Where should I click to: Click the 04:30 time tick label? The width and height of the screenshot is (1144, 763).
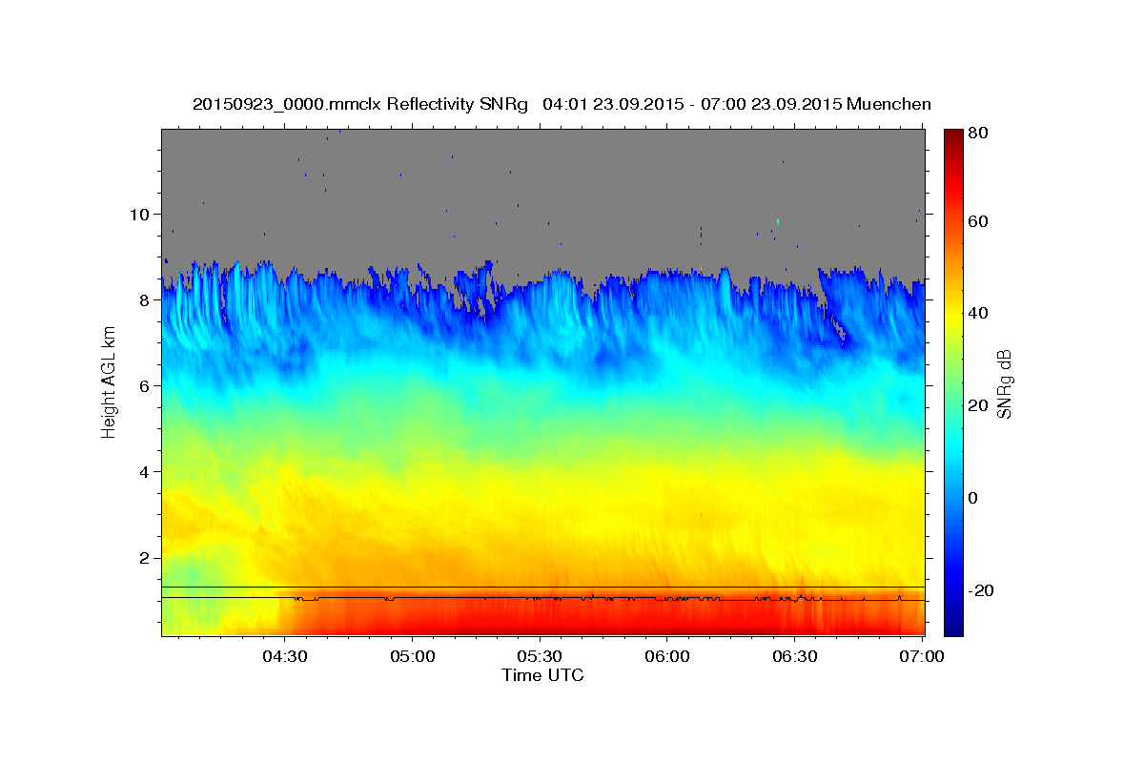coord(284,656)
